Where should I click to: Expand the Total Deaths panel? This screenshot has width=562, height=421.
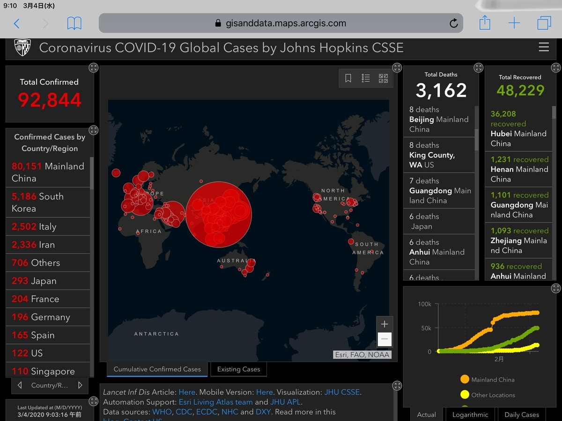(x=478, y=68)
